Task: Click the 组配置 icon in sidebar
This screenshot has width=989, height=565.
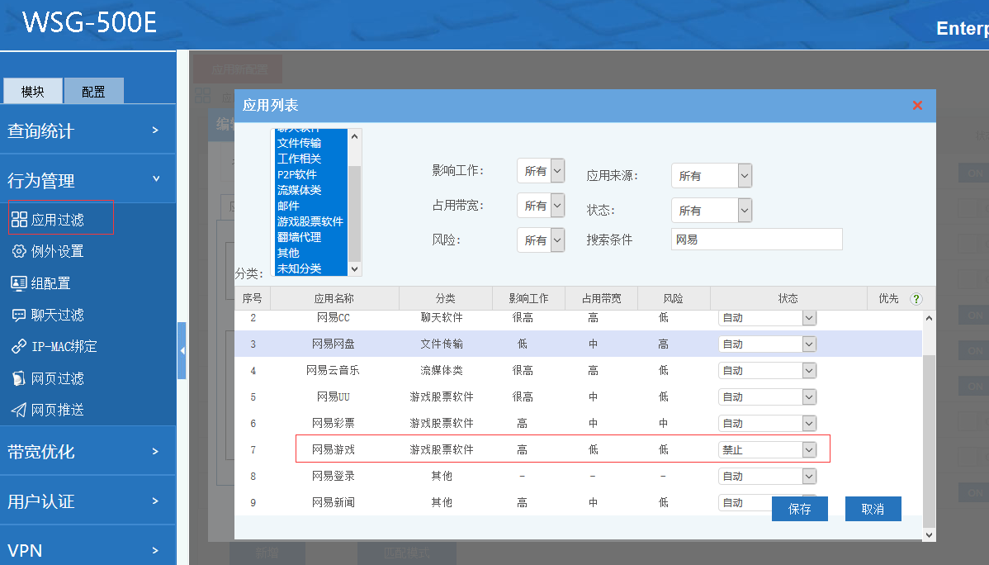Action: (19, 283)
